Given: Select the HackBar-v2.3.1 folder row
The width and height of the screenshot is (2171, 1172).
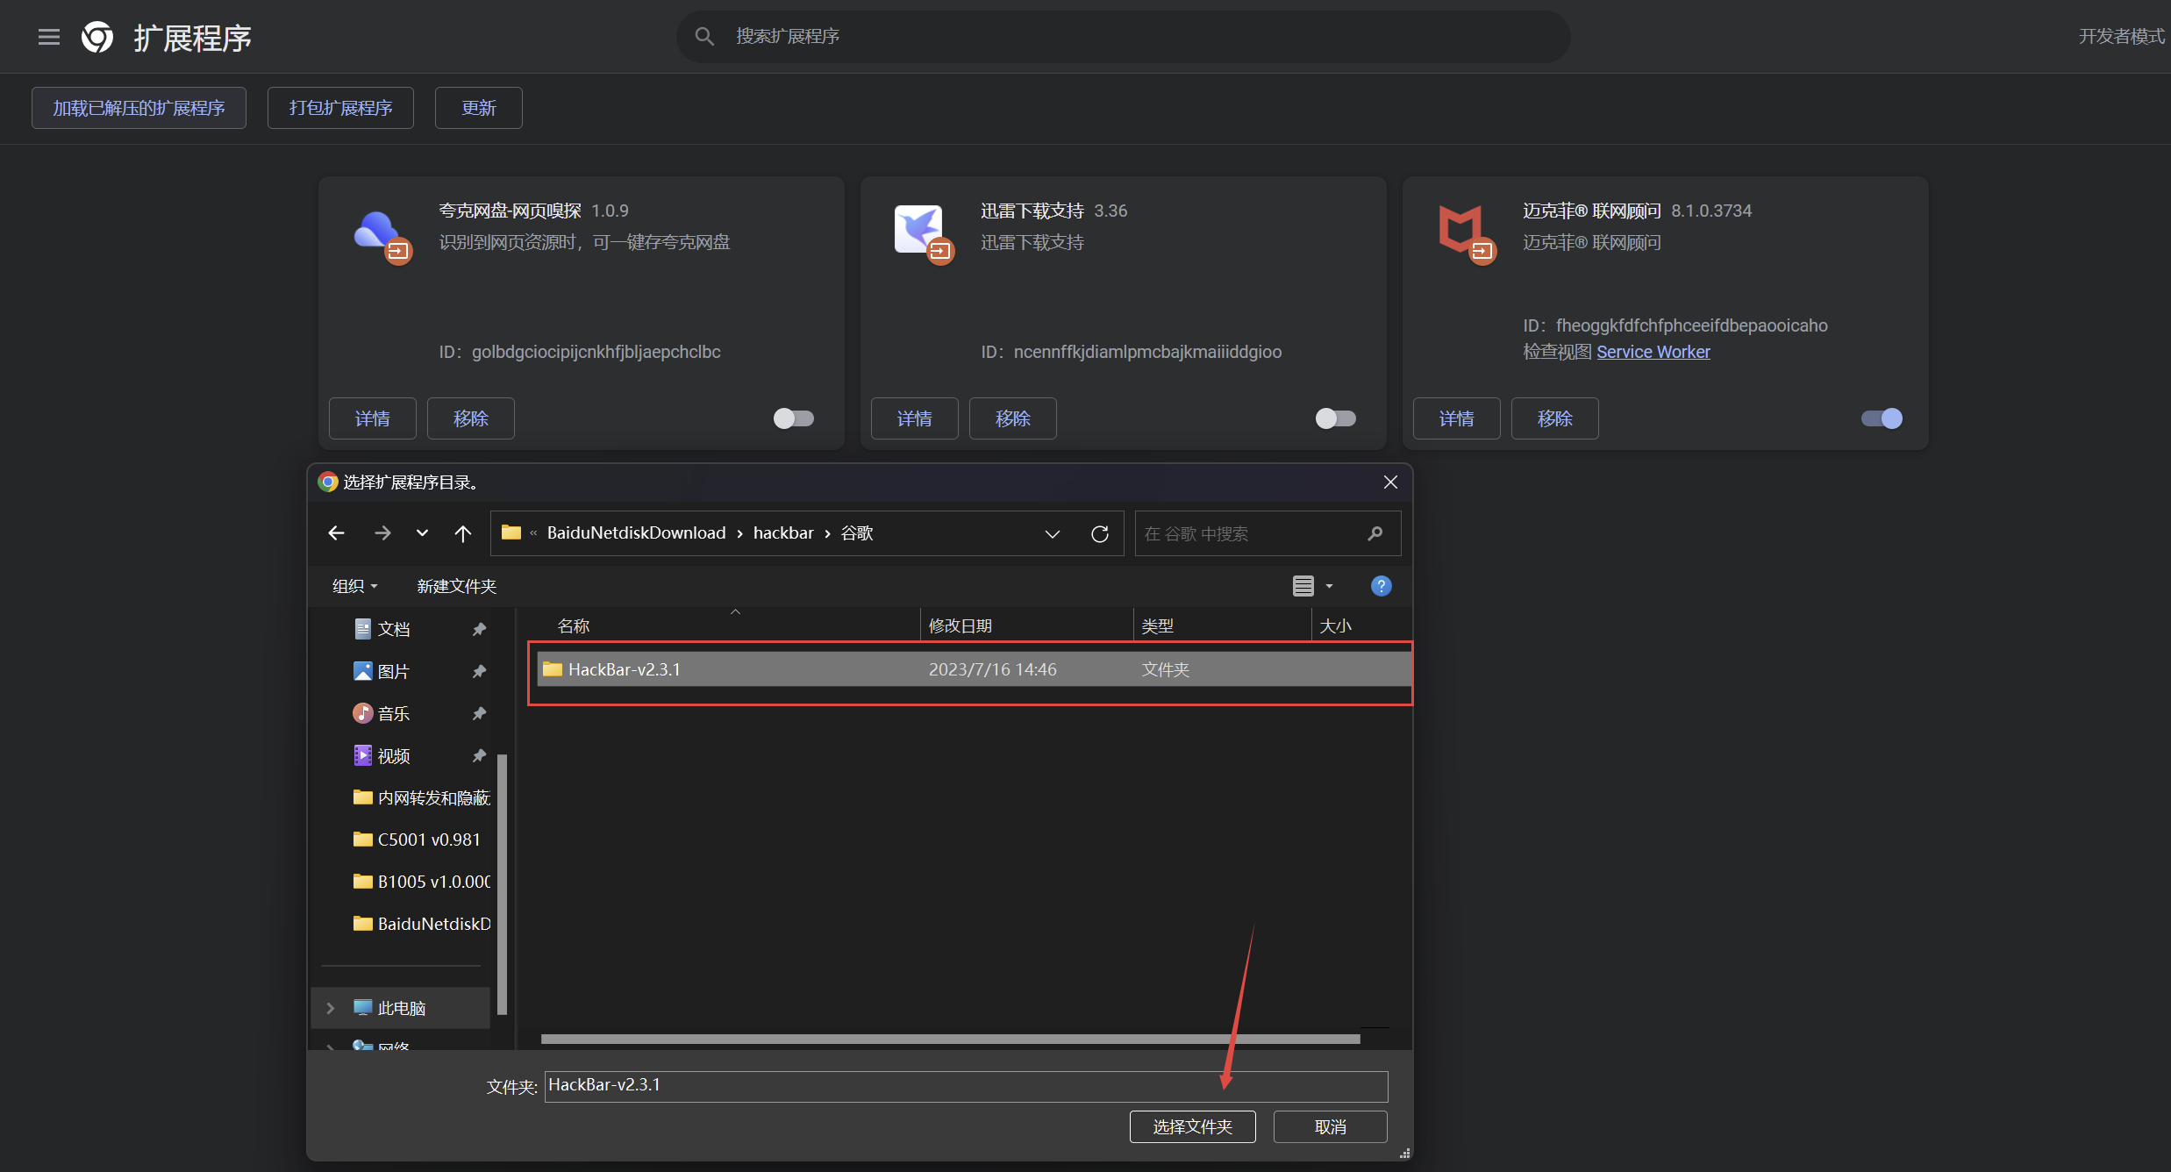Looking at the screenshot, I should point(974,669).
